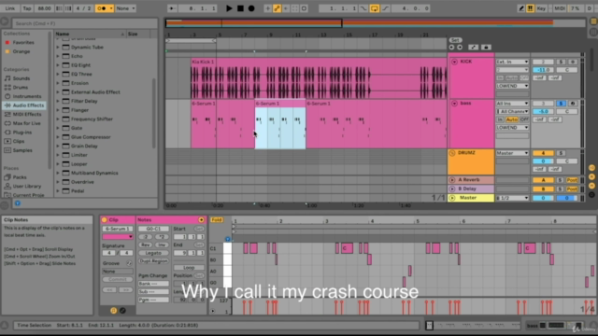Screen dimensions: 598x336
Task: Open the MIDI Effects category
Action: [x=27, y=114]
